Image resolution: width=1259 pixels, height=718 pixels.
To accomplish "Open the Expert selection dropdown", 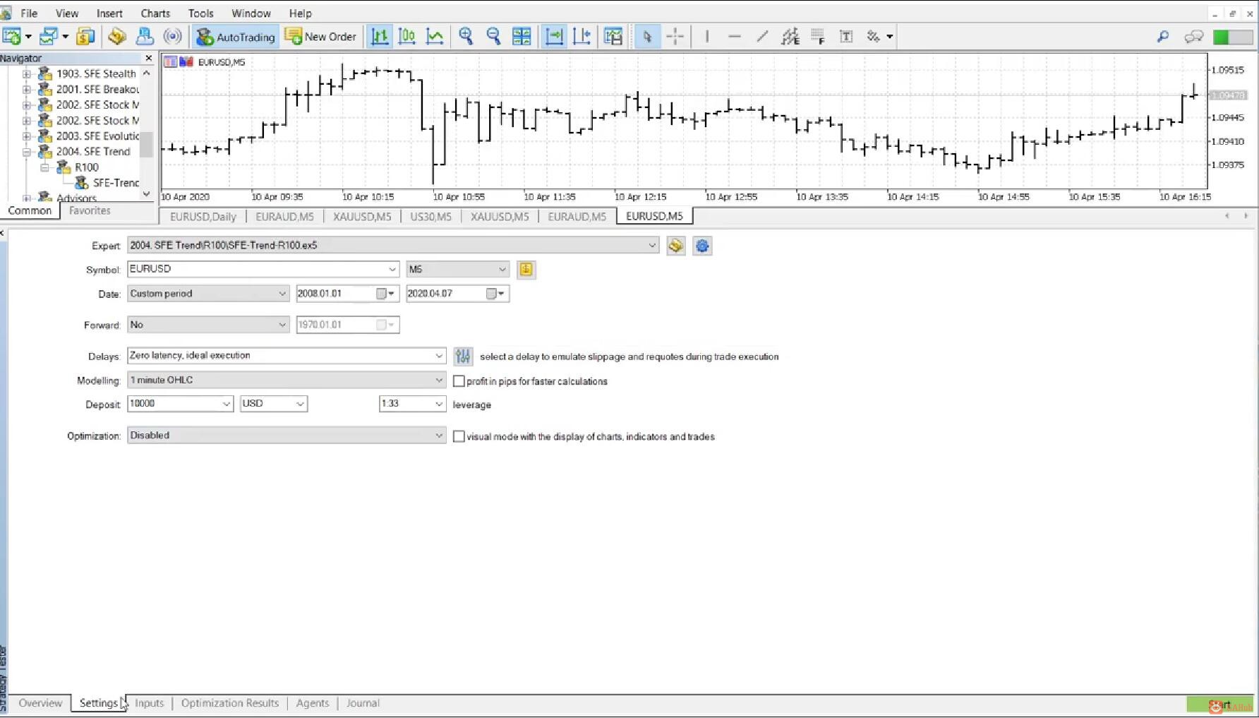I will [x=392, y=245].
